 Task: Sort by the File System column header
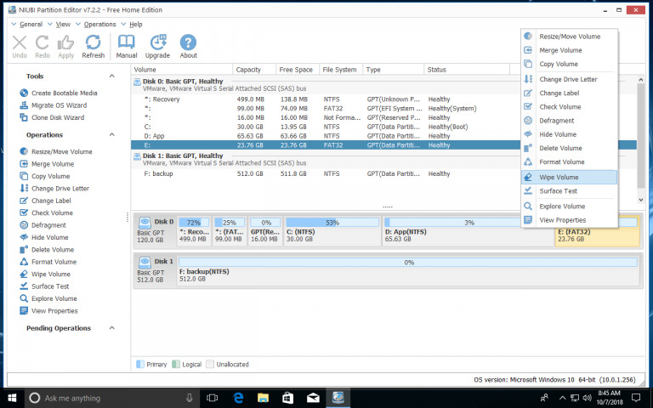point(341,70)
